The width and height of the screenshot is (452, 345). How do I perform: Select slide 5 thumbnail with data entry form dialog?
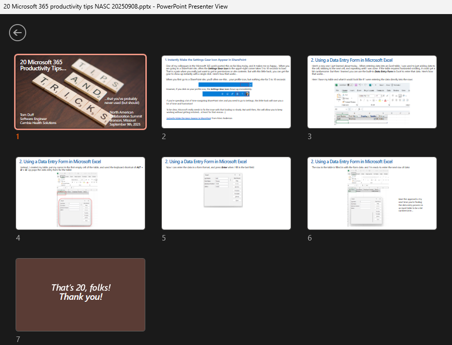click(x=226, y=193)
